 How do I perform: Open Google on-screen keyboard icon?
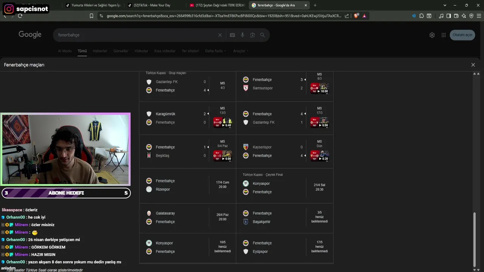pos(233,35)
